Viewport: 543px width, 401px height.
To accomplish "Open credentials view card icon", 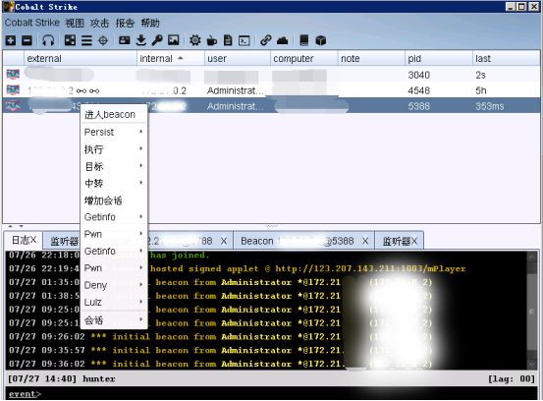I will [125, 40].
